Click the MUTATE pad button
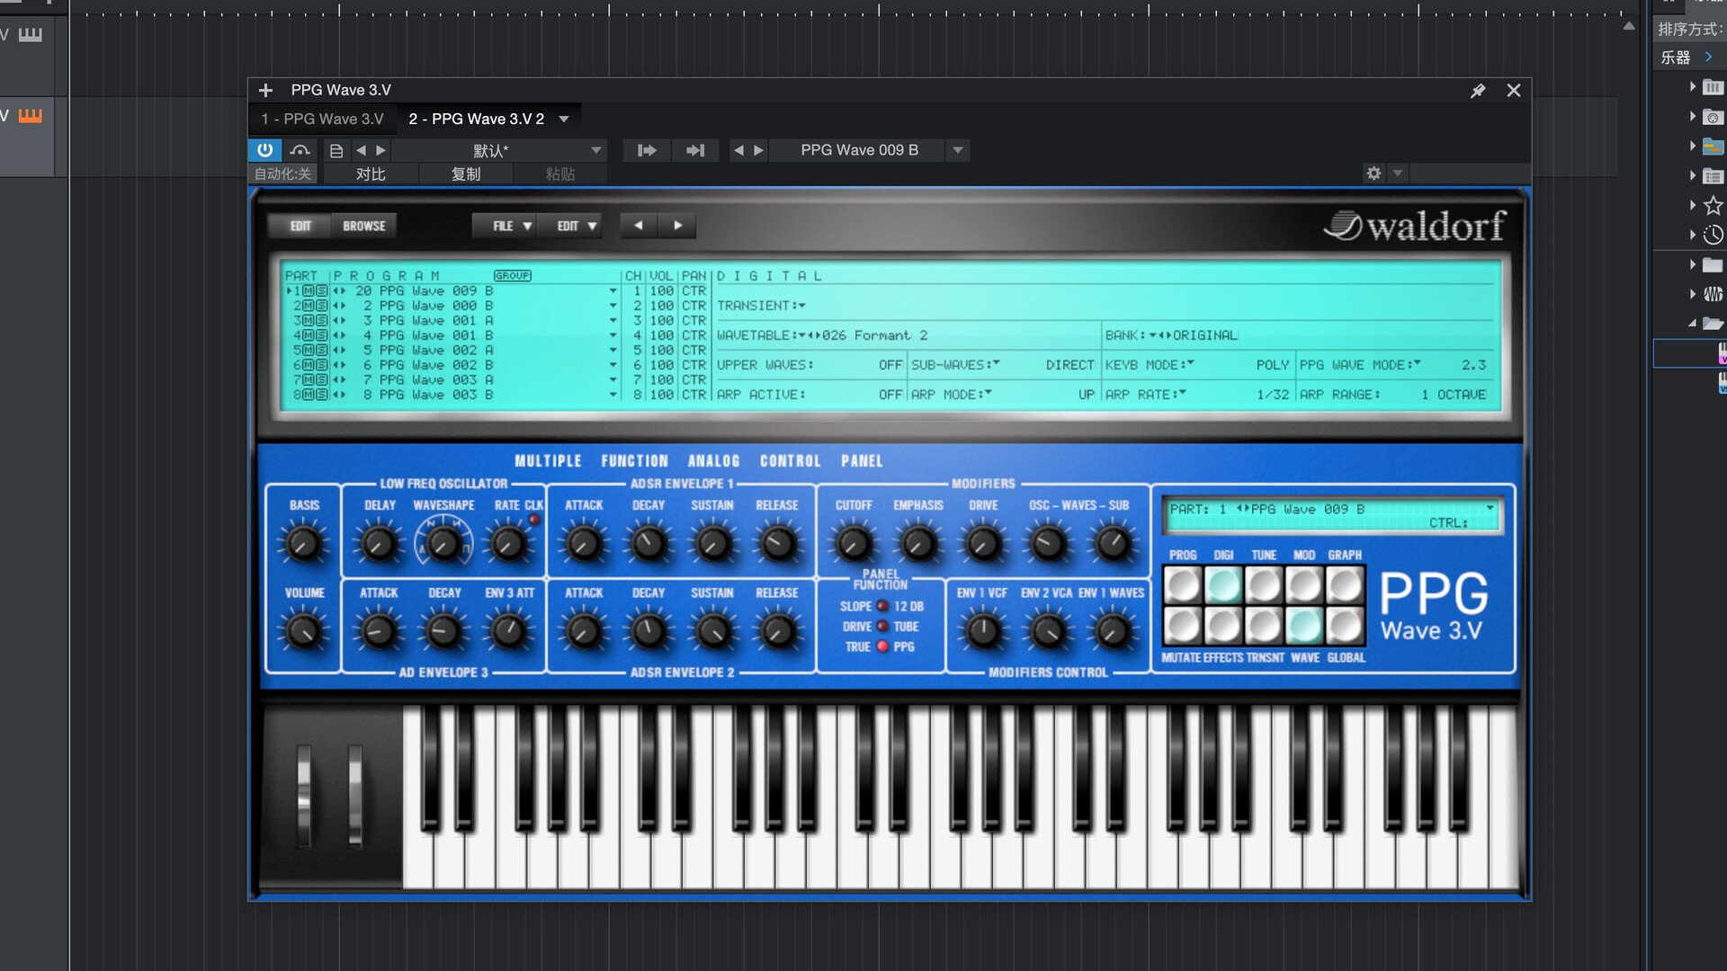Viewport: 1727px width, 971px height. coord(1183,626)
